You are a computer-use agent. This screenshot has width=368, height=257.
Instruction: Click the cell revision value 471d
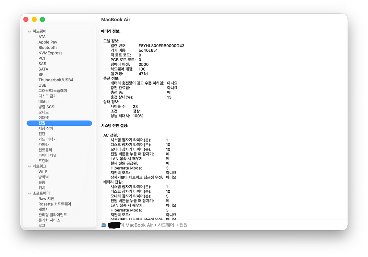[143, 74]
